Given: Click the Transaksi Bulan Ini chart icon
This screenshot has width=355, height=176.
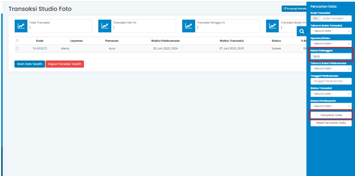Looking at the screenshot, I should 273,26.
